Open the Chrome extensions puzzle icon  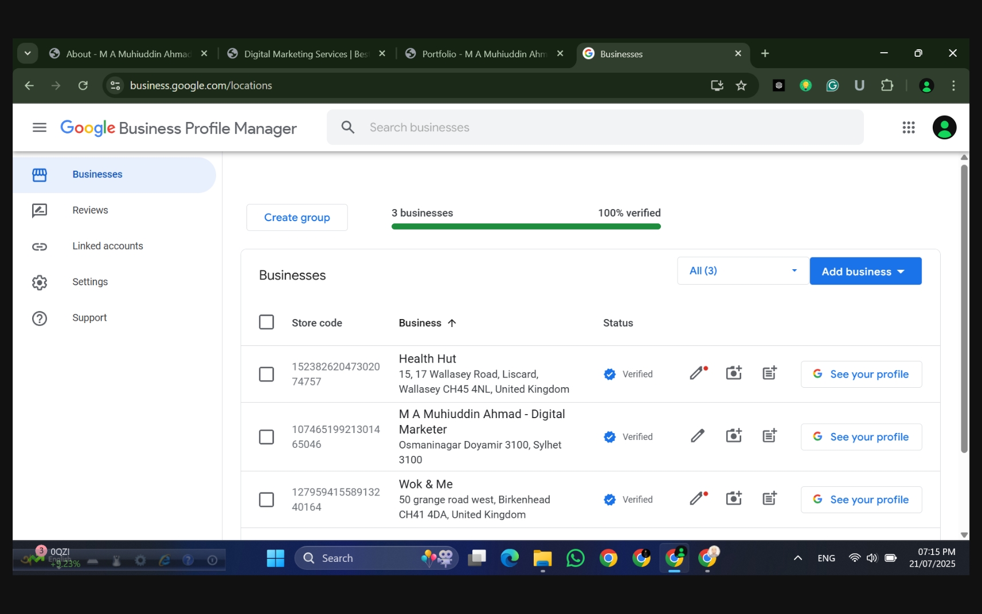pyautogui.click(x=887, y=85)
